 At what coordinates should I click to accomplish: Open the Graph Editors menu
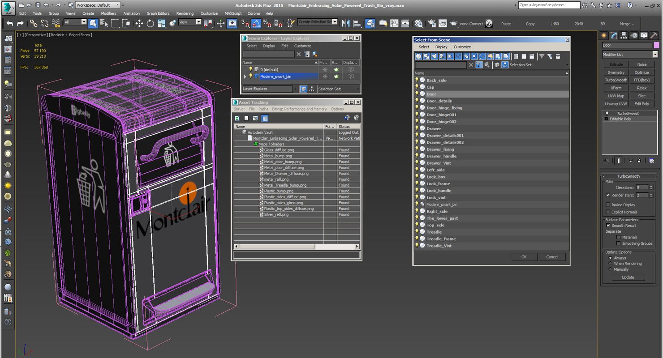pos(158,13)
